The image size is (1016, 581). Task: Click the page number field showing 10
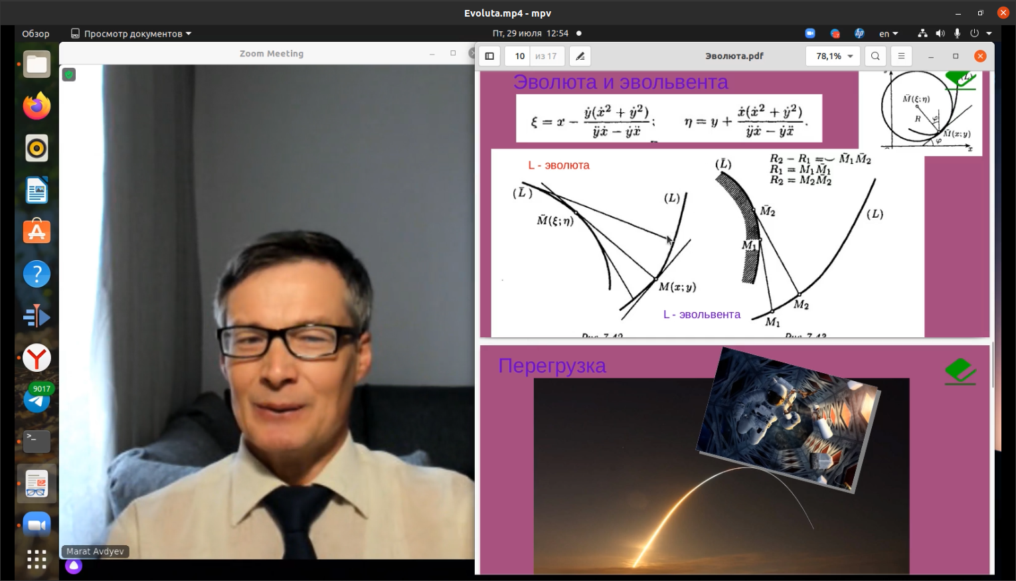click(519, 56)
